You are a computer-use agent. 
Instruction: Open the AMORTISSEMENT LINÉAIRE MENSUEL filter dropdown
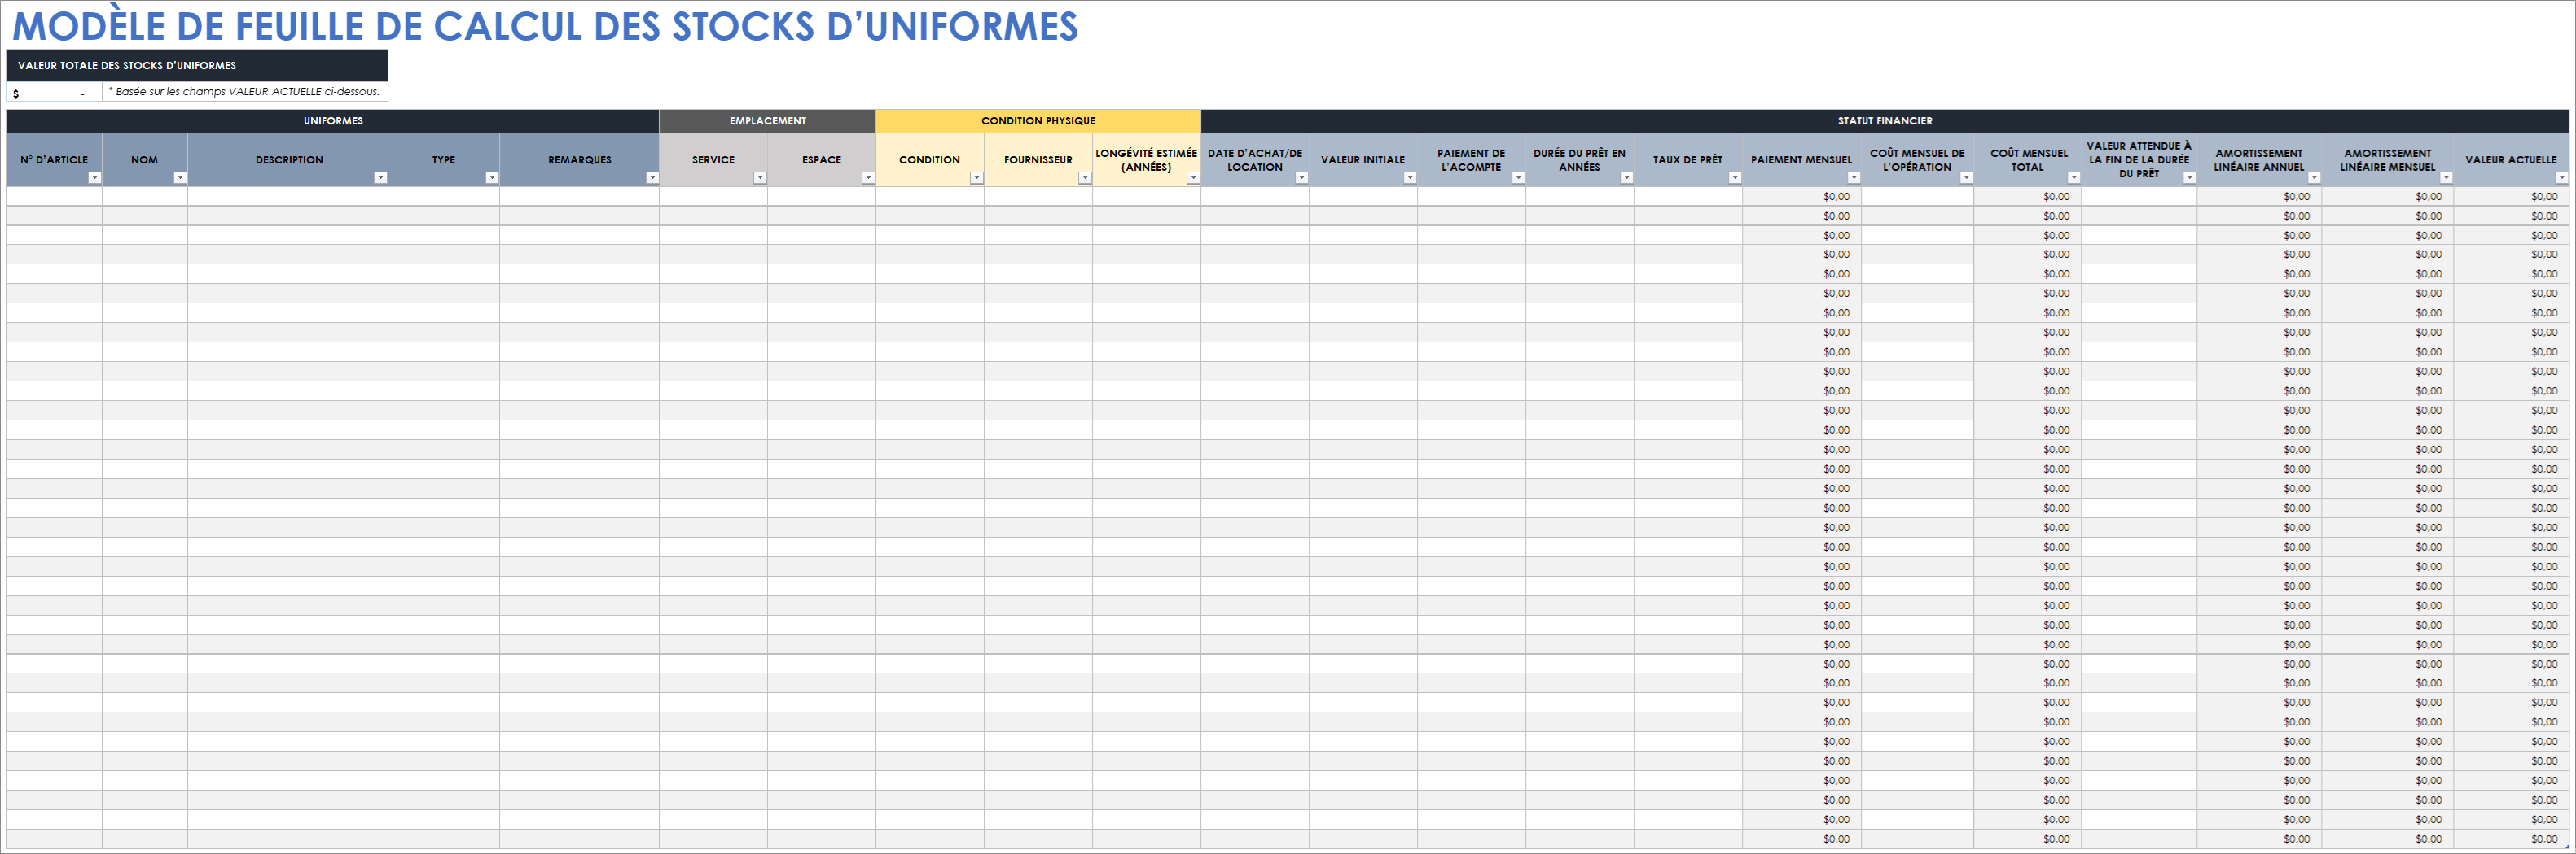[x=2446, y=178]
